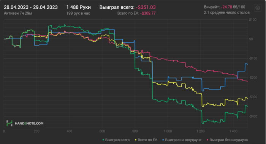The width and height of the screenshot is (266, 144).
Task: Click the 'Винрейт:' label
Action: [212, 7]
